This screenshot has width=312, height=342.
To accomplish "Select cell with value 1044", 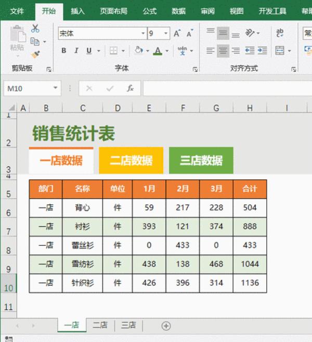I will click(x=250, y=264).
